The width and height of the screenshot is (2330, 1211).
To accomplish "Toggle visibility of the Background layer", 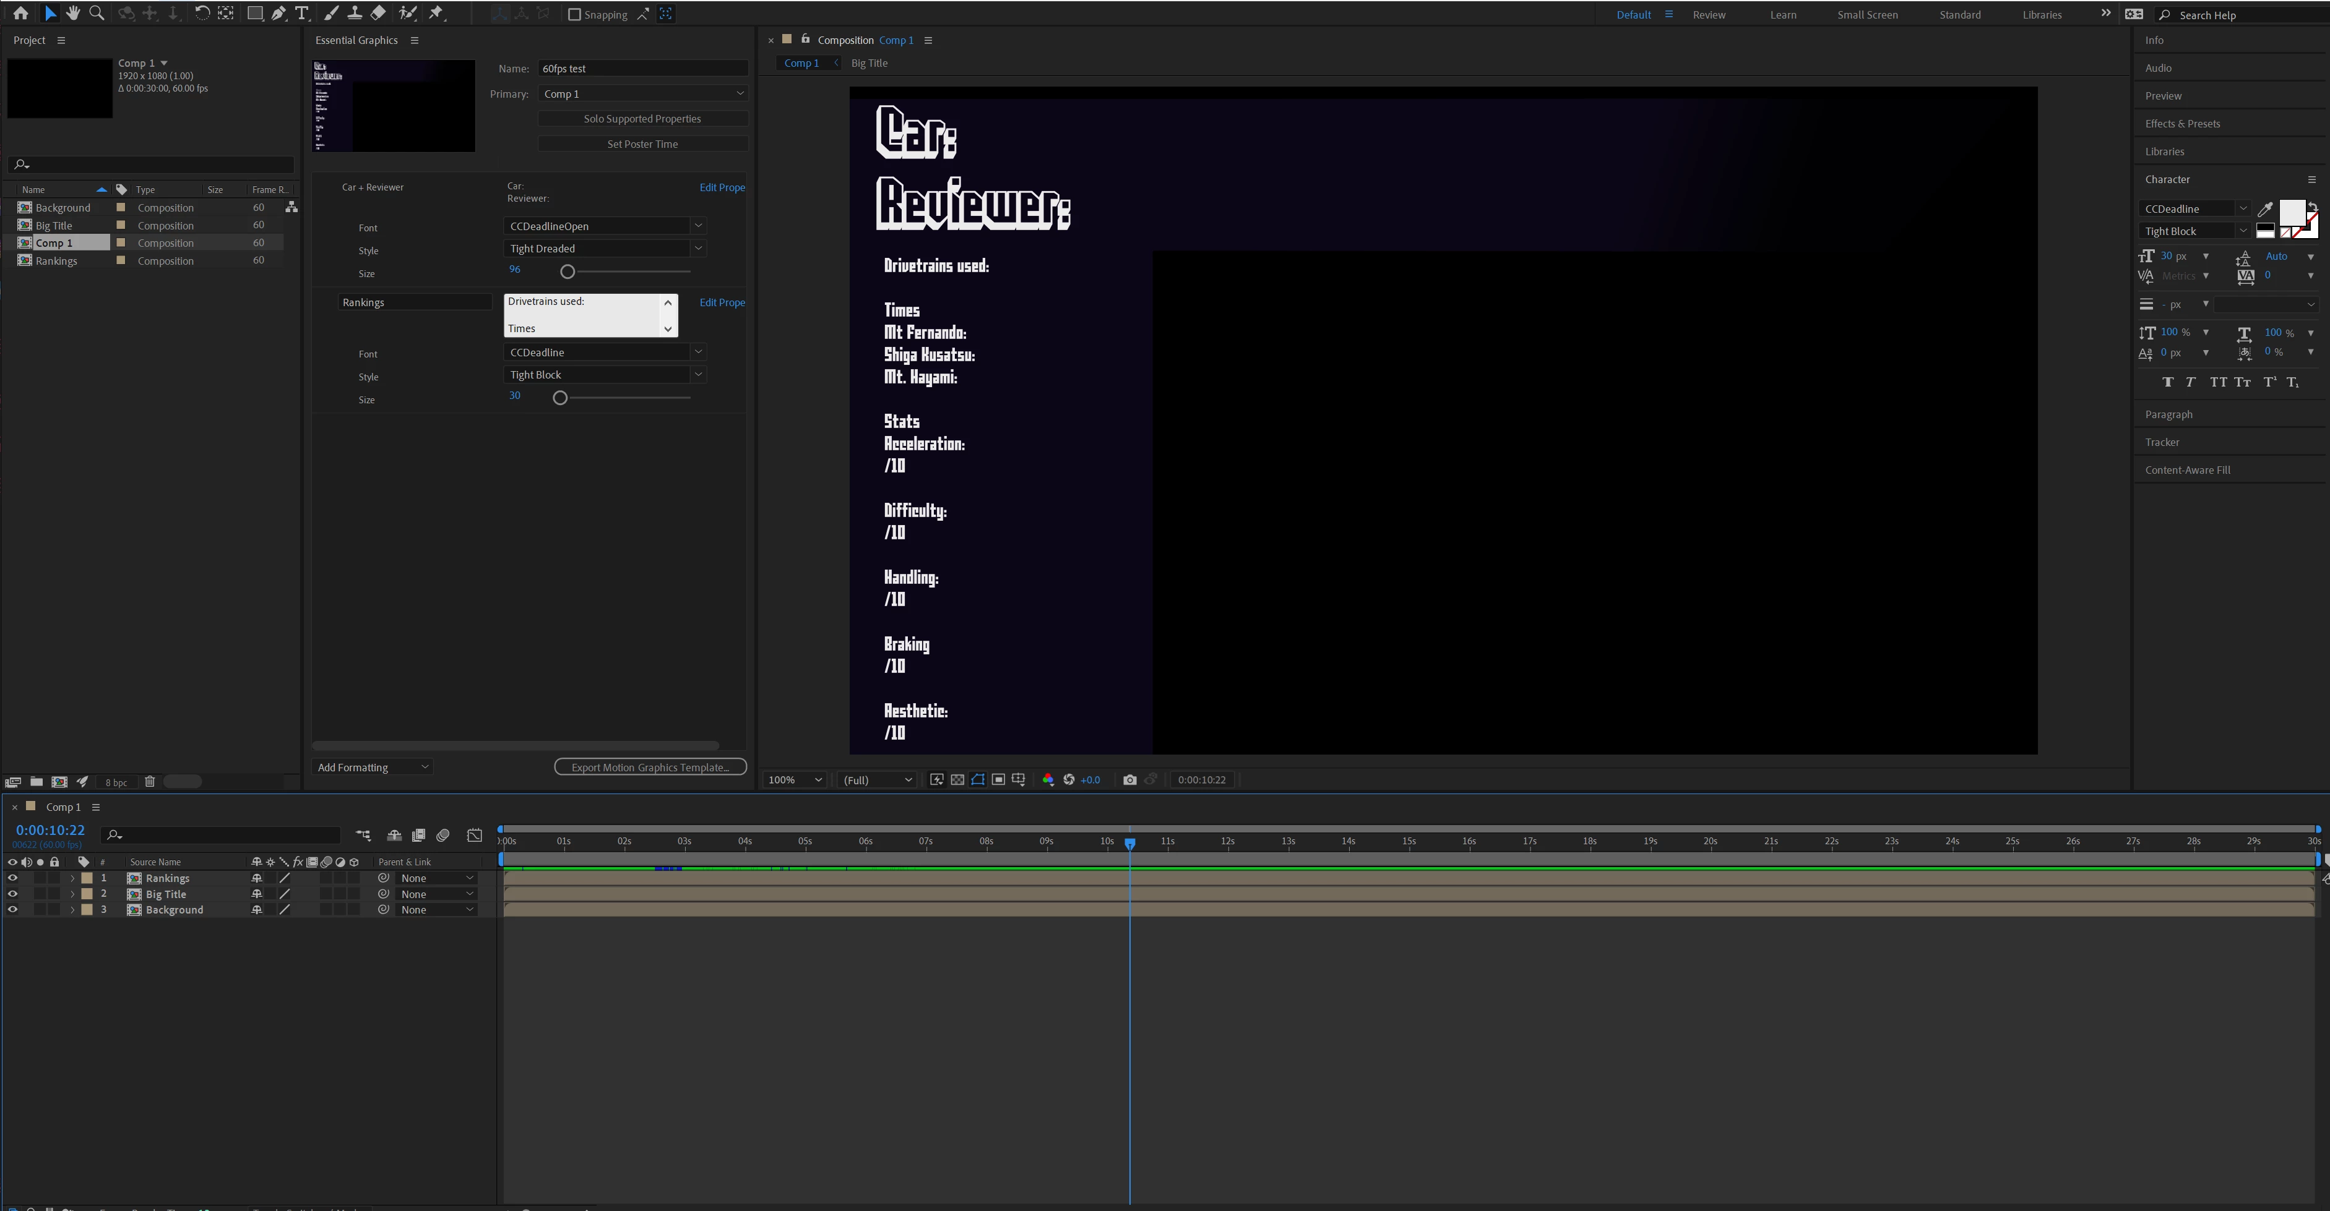I will coord(12,910).
